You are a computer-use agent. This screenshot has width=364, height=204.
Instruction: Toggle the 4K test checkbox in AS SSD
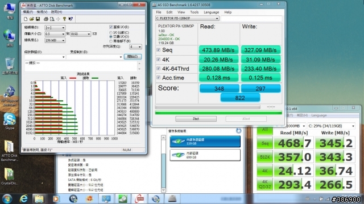(158, 59)
